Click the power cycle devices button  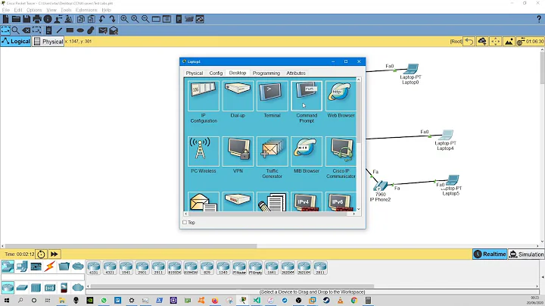(41, 254)
